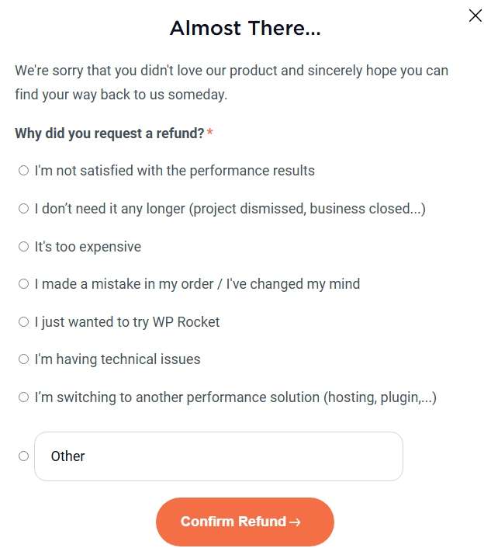Click inside the 'Other' text input field

click(219, 456)
